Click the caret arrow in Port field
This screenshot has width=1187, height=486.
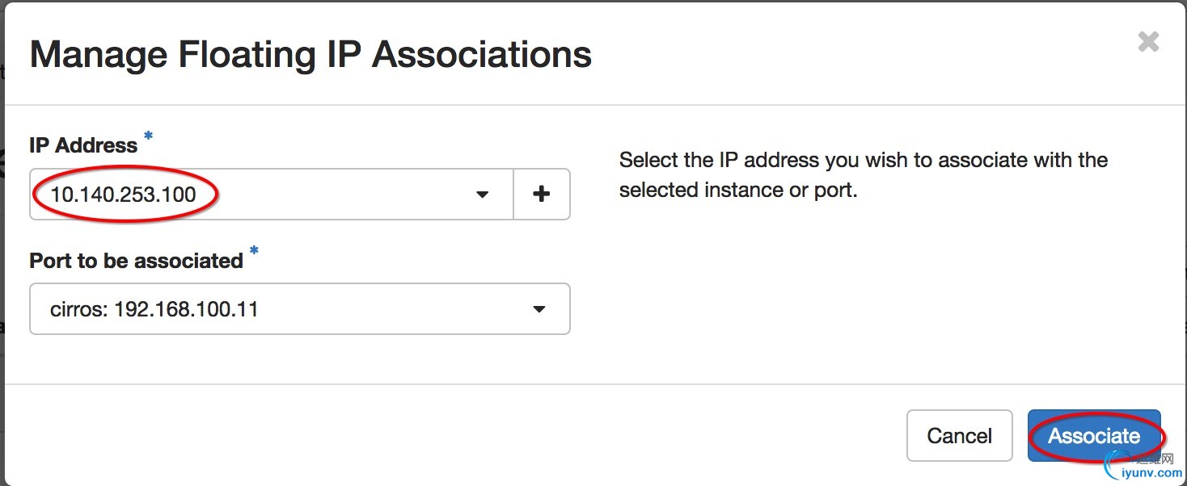point(539,309)
